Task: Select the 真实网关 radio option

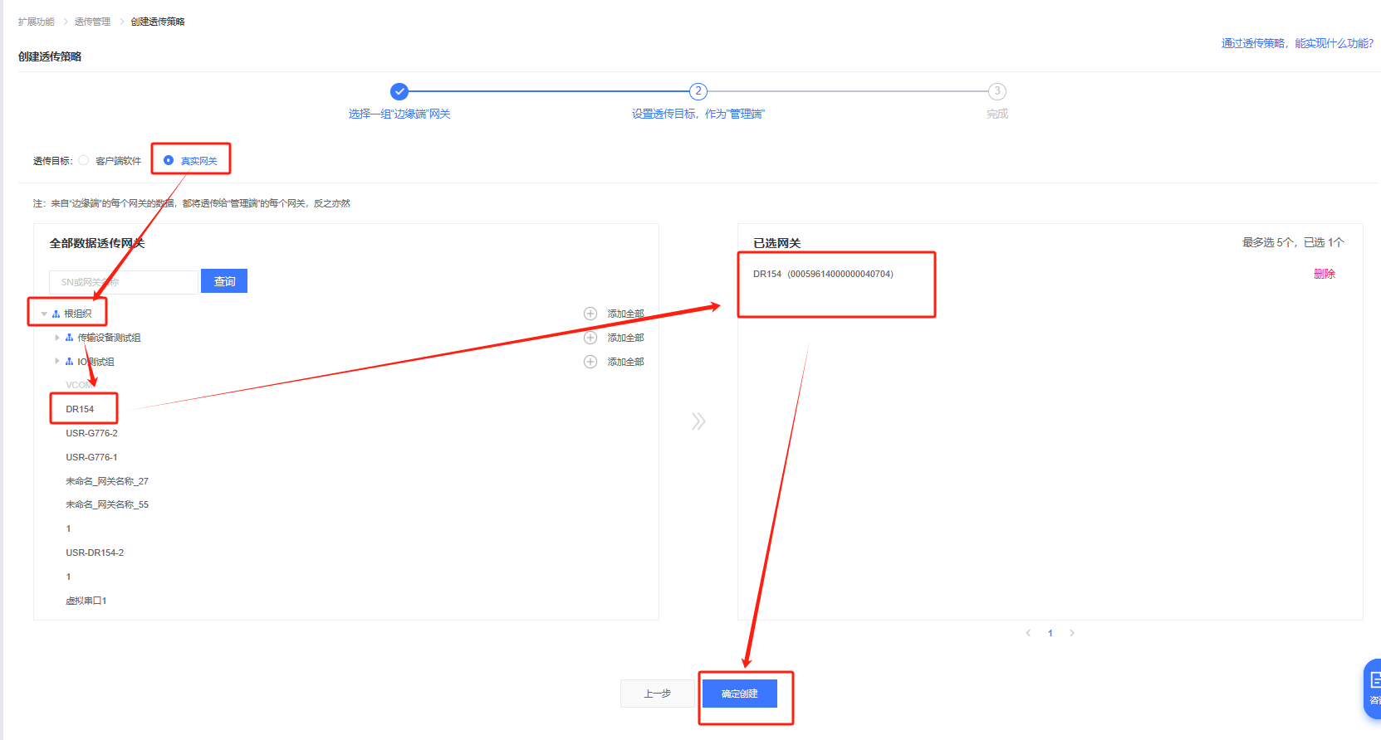Action: (169, 160)
